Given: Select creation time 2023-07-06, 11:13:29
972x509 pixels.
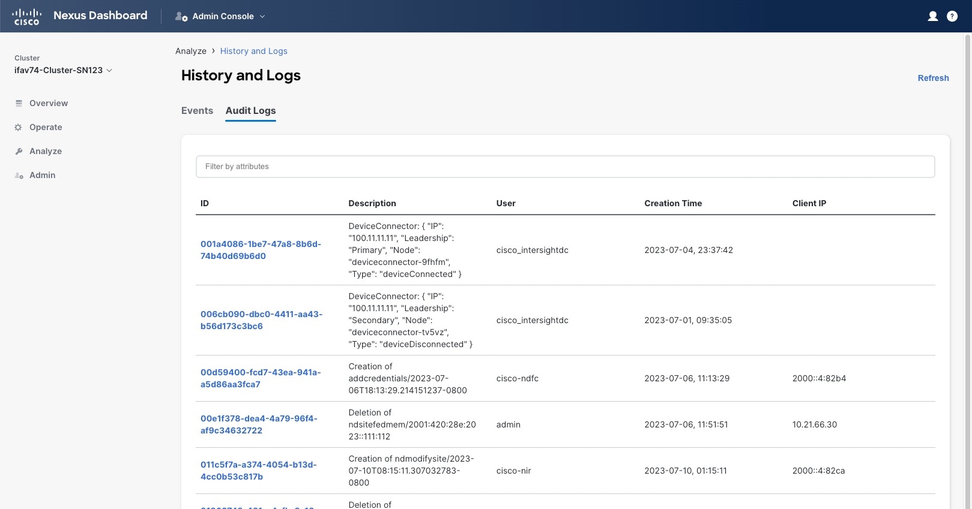Looking at the screenshot, I should (x=687, y=378).
